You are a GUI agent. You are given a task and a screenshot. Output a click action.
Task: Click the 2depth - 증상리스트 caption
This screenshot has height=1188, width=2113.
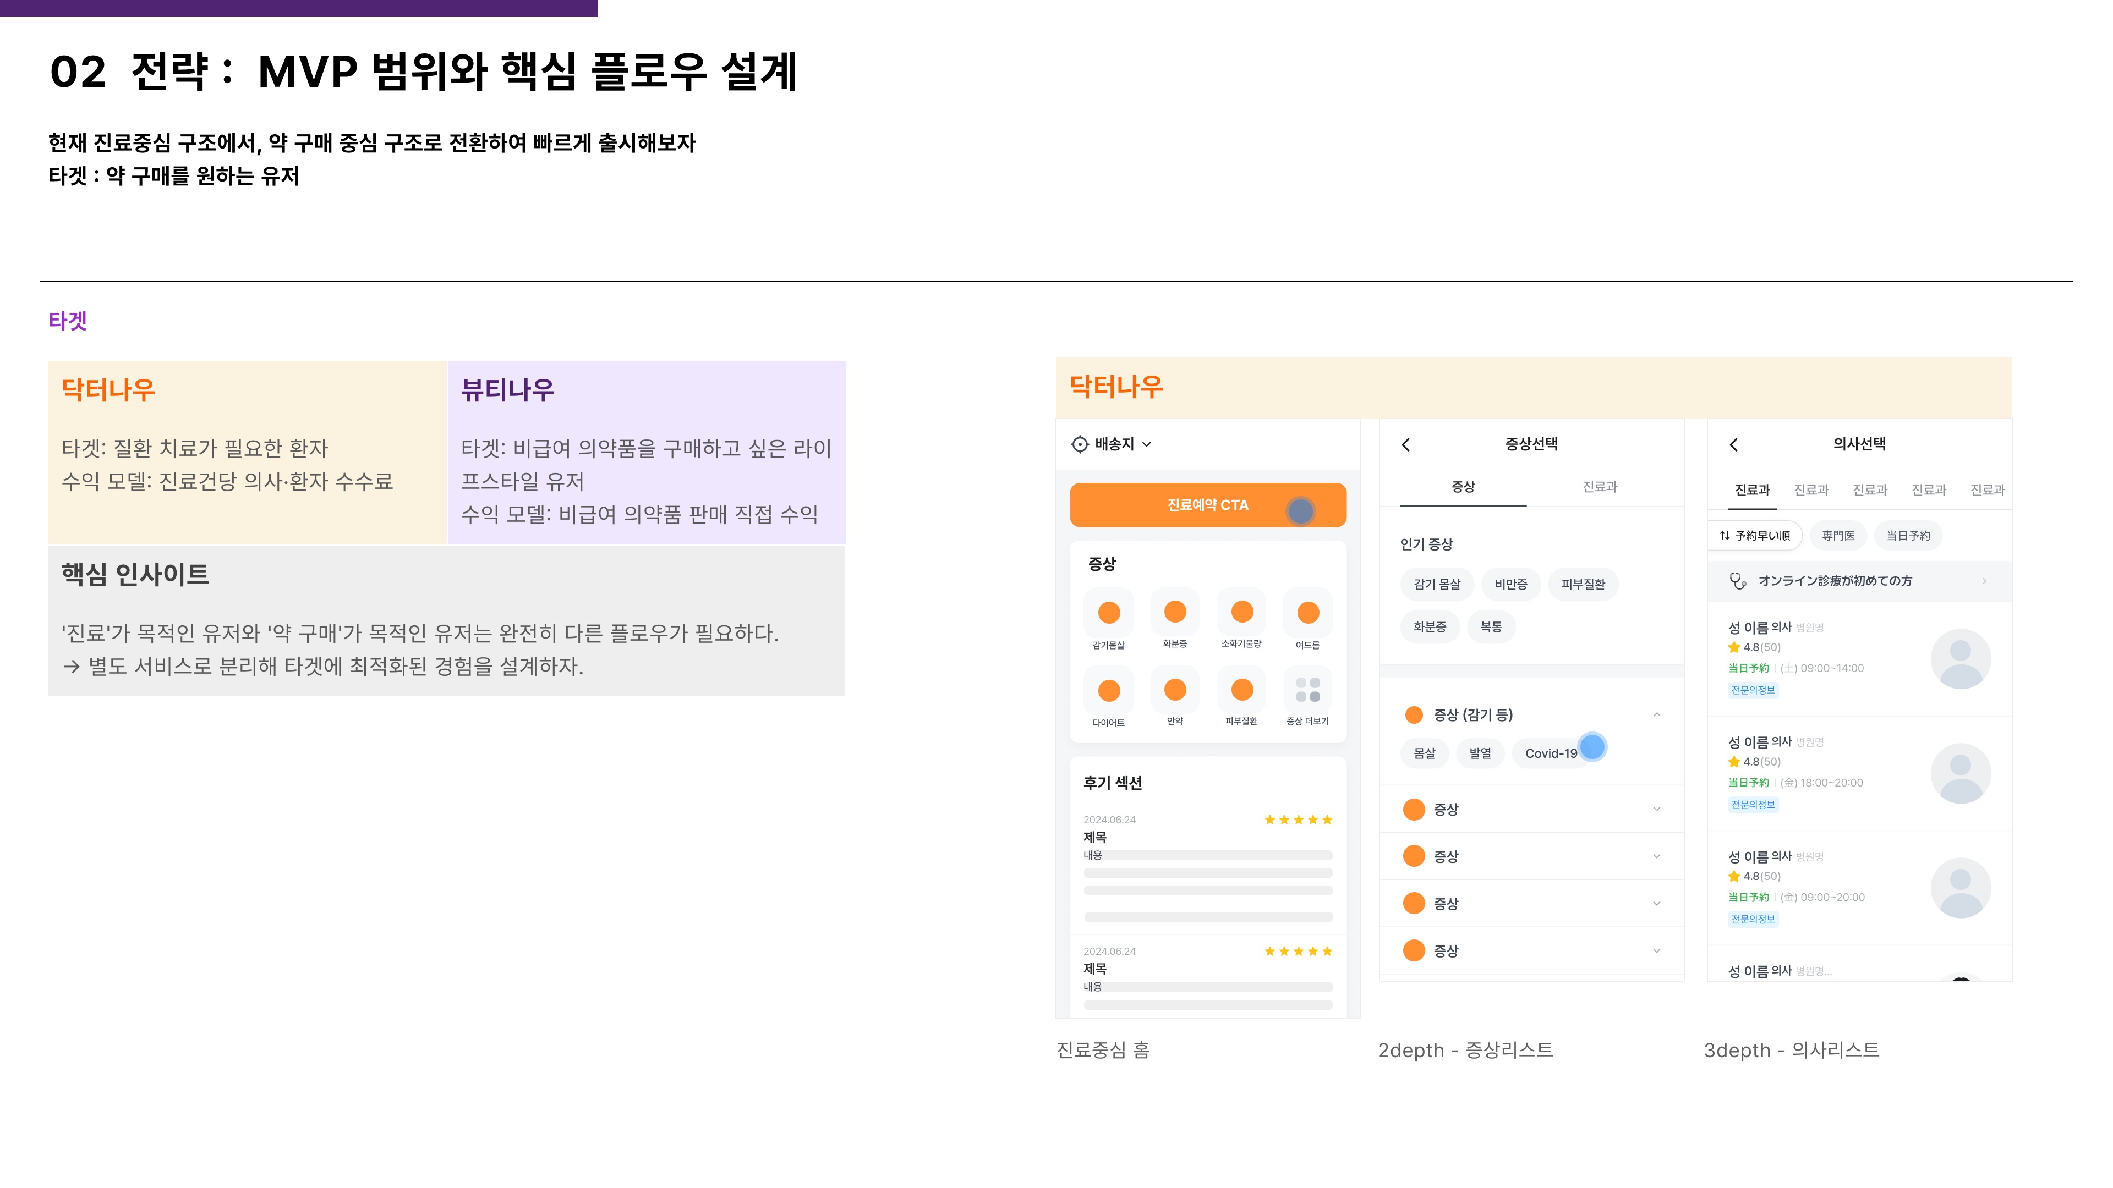(1465, 1050)
